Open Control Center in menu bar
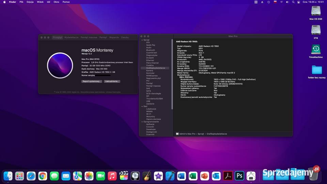 [x=299, y=2]
